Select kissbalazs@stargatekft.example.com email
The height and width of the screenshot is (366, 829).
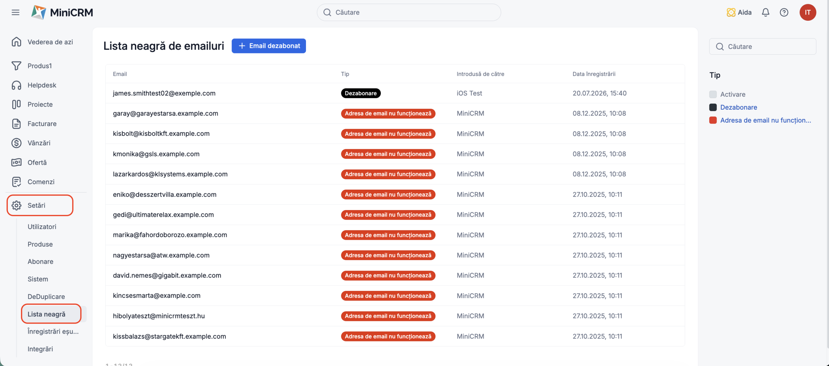point(169,336)
